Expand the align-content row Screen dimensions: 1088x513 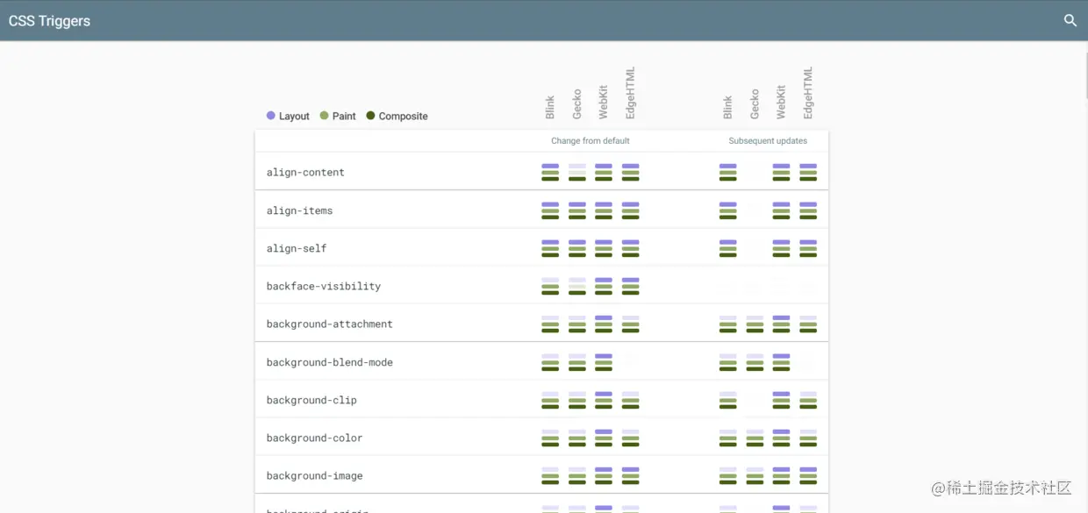point(305,172)
